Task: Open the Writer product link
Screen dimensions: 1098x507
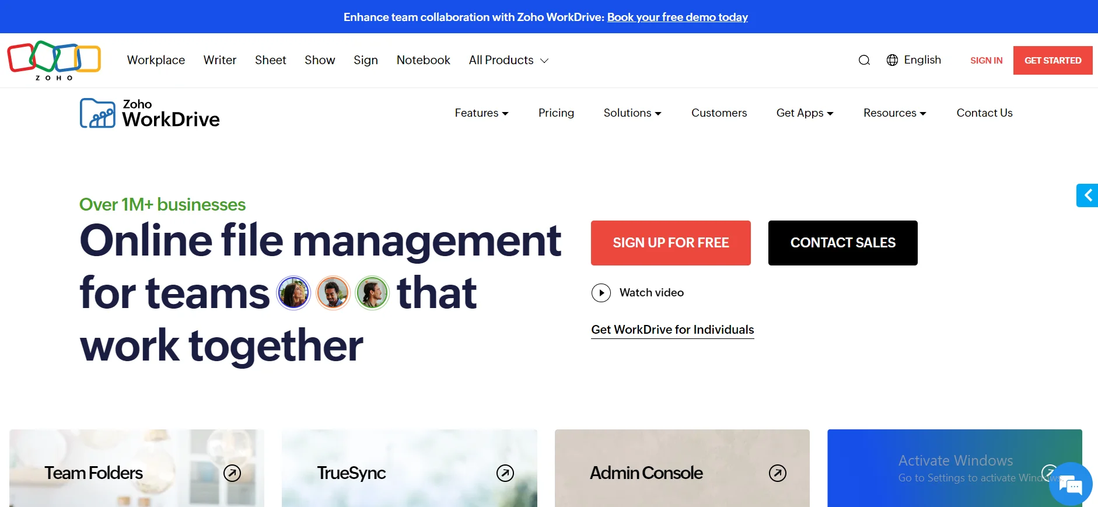Action: (x=220, y=60)
